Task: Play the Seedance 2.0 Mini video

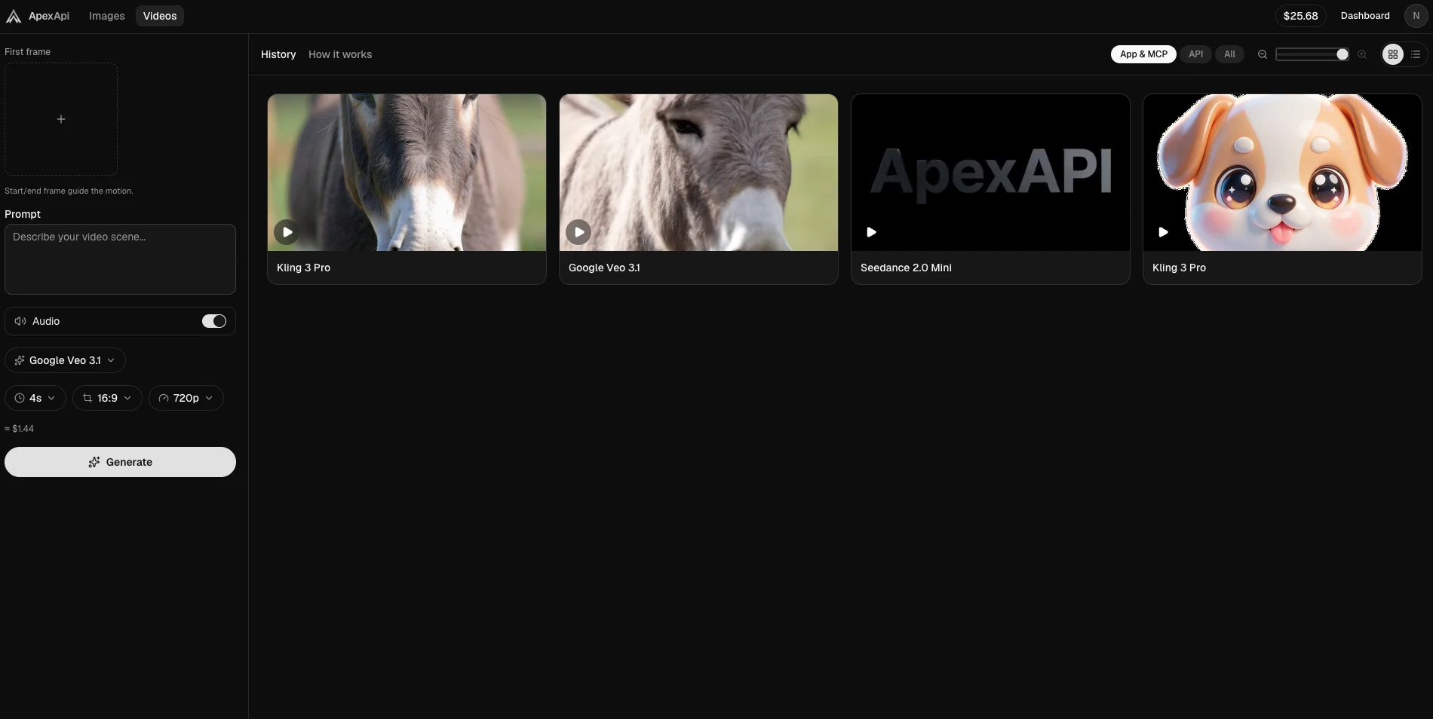Action: tap(871, 232)
